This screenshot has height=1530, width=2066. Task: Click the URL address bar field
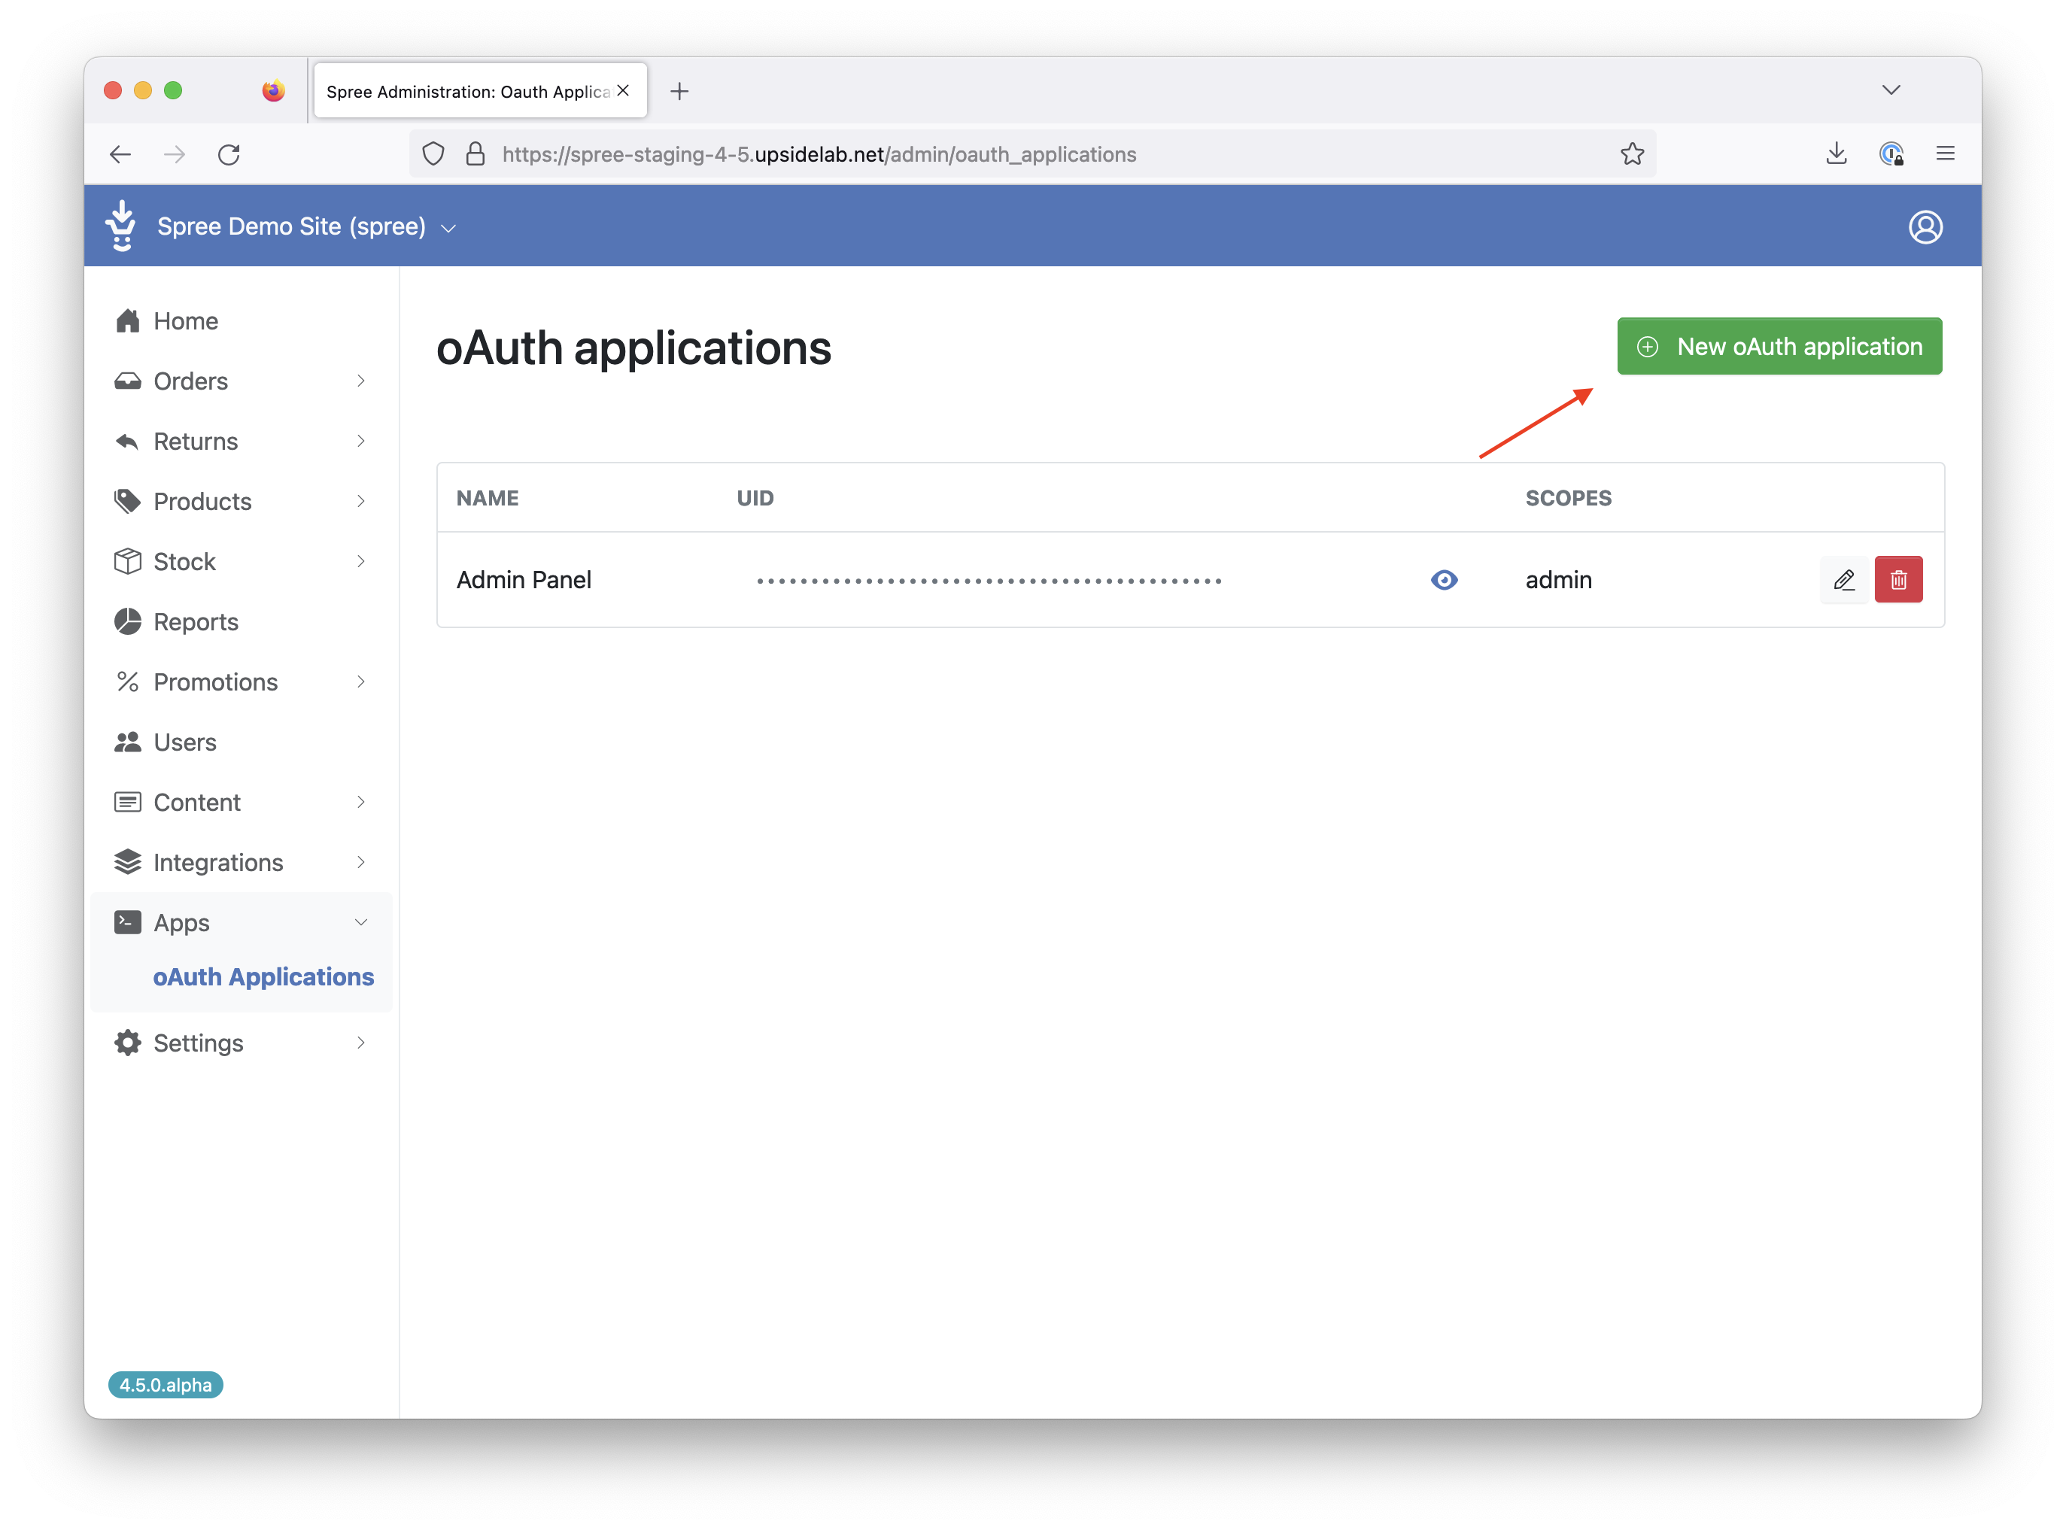pos(1019,155)
